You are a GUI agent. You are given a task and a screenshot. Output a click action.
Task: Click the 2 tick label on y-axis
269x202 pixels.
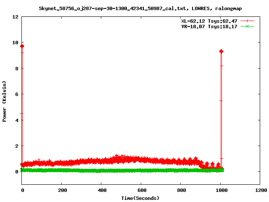17,146
